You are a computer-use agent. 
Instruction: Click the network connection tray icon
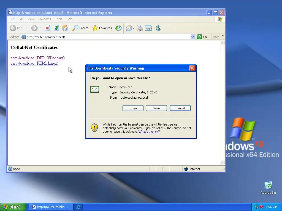tap(256, 207)
